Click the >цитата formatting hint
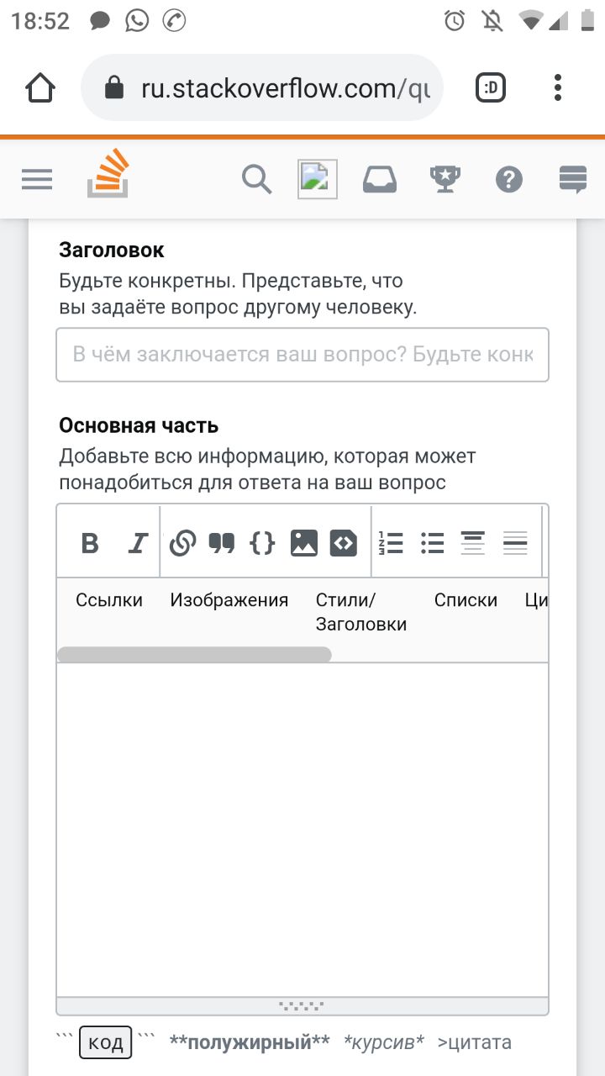Image resolution: width=605 pixels, height=1076 pixels. coord(475,1043)
